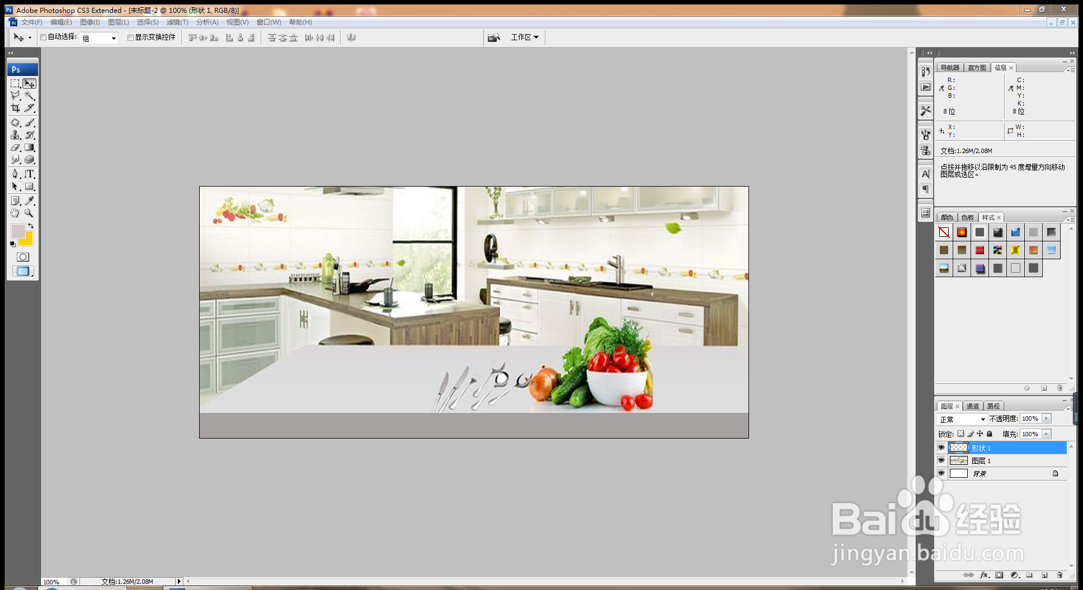Open the yellow background color picker
Screen dimensions: 1083x590
tap(27, 241)
